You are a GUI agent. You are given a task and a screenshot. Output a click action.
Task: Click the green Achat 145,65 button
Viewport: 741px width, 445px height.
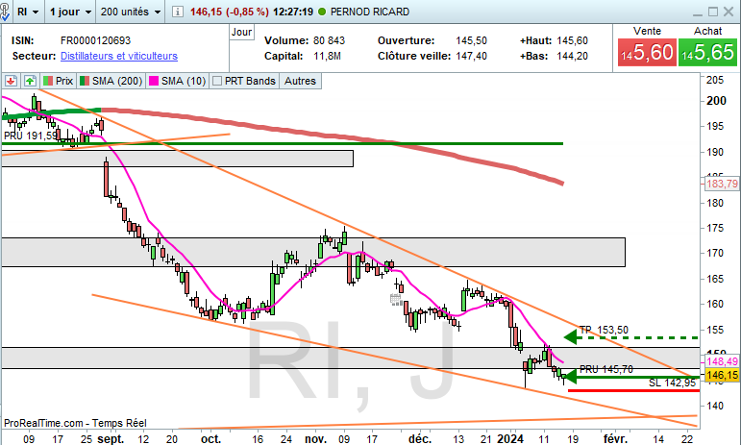(x=707, y=52)
